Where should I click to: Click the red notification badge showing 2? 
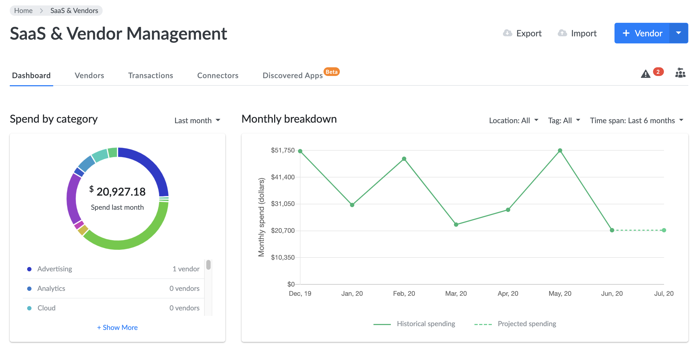(x=658, y=72)
